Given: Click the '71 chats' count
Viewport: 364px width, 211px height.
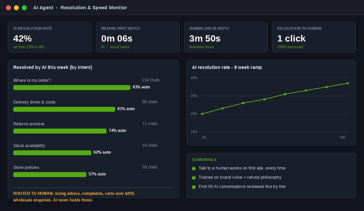Looking at the screenshot, I should 150,124.
